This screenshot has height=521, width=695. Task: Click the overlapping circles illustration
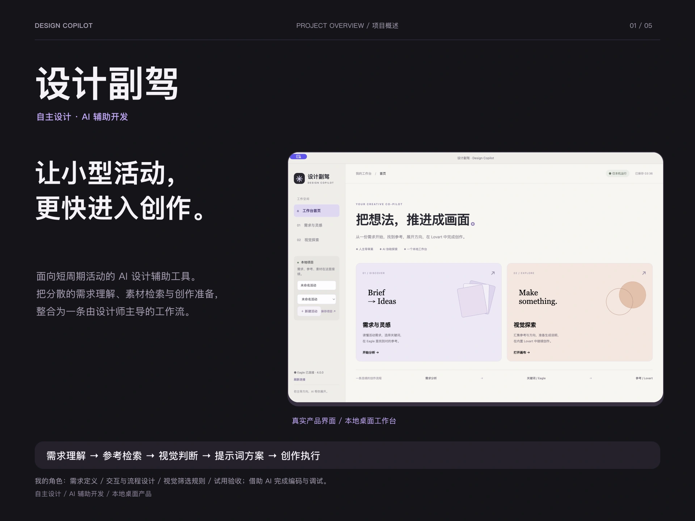click(626, 298)
